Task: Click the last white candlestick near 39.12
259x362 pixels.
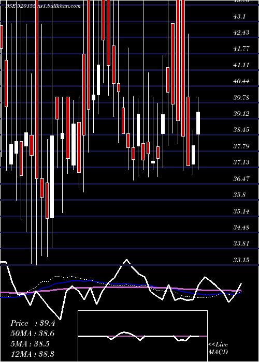Action: point(198,123)
